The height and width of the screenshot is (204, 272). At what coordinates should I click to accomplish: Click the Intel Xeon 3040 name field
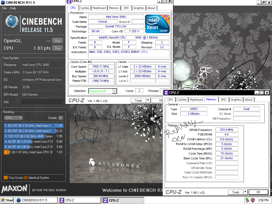116,17
